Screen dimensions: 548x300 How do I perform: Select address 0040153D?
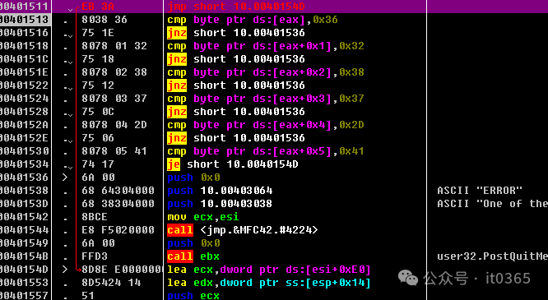pos(24,204)
